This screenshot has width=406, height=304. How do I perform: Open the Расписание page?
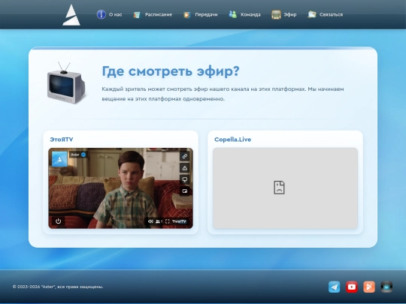(159, 15)
